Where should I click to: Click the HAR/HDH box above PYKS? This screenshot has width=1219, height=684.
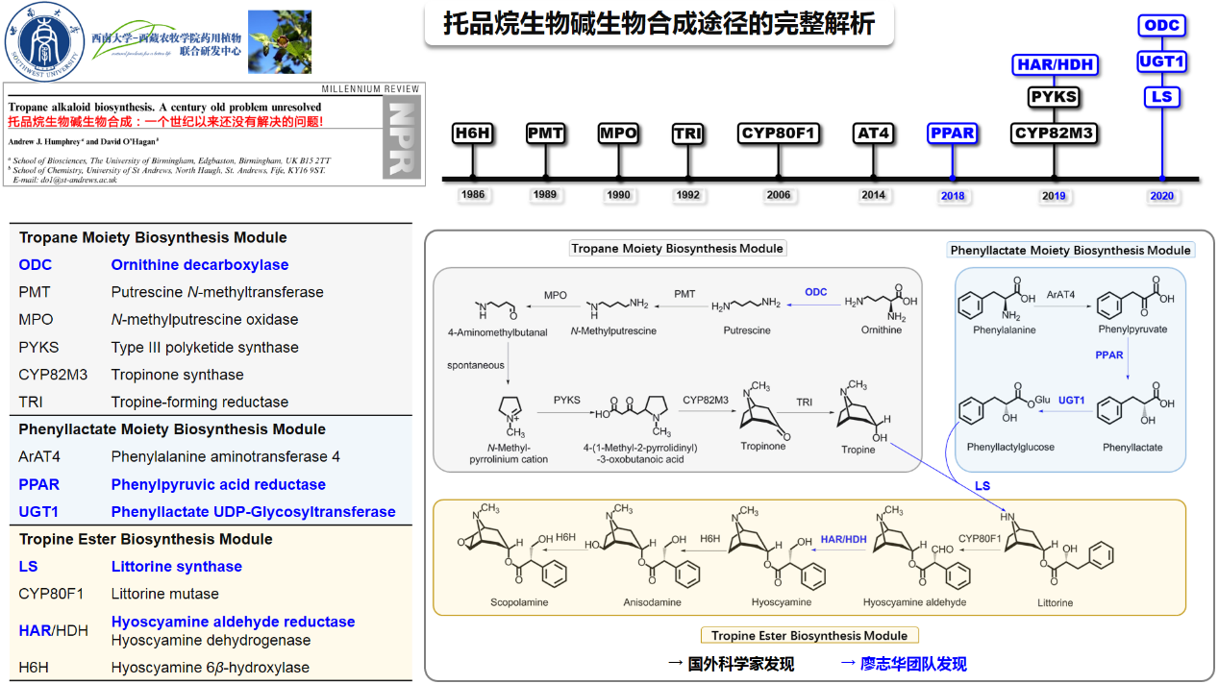tap(1055, 65)
